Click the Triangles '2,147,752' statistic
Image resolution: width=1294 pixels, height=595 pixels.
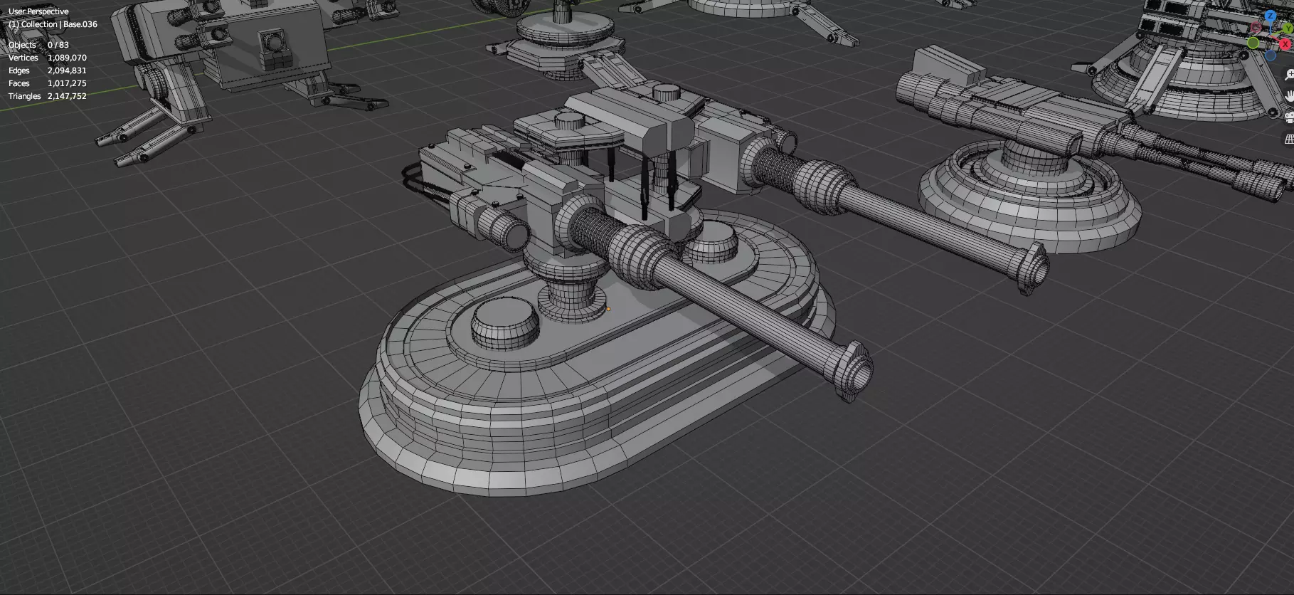(x=67, y=96)
